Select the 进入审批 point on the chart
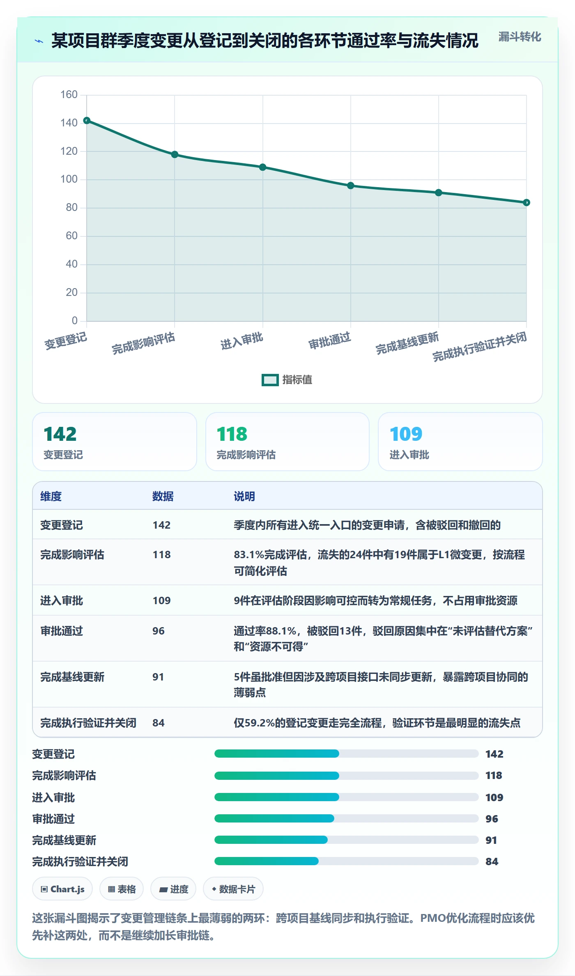The width and height of the screenshot is (575, 976). [263, 167]
